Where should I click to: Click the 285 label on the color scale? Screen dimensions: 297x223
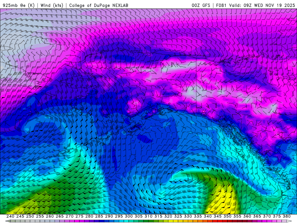[99, 216]
